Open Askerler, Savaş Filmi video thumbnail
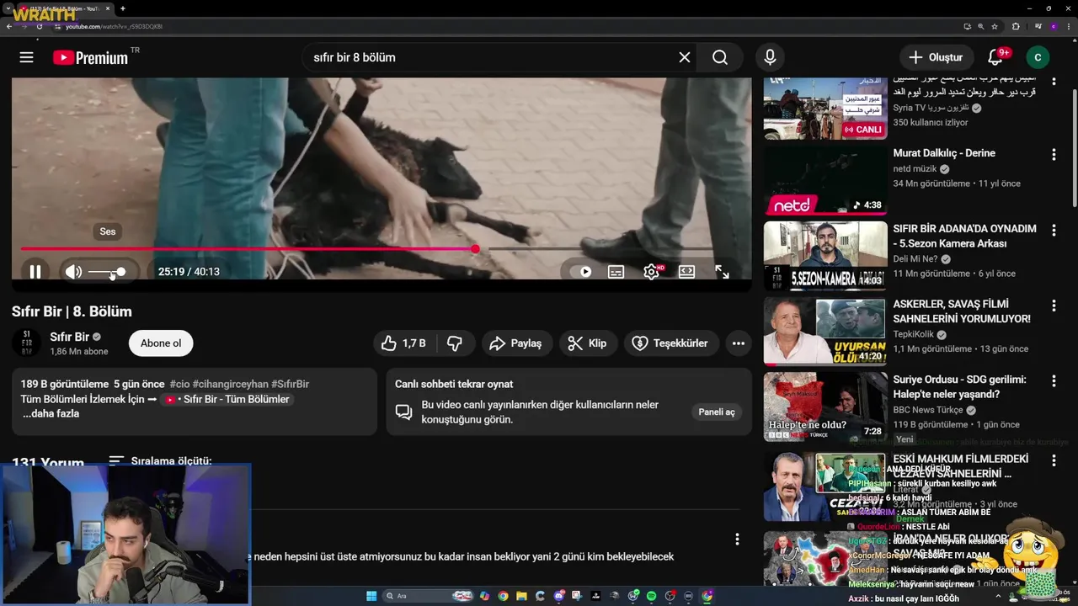The height and width of the screenshot is (606, 1078). 825,331
